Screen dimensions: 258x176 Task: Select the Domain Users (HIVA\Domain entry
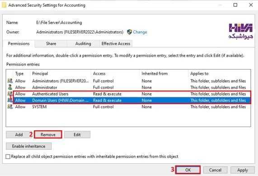128,100
